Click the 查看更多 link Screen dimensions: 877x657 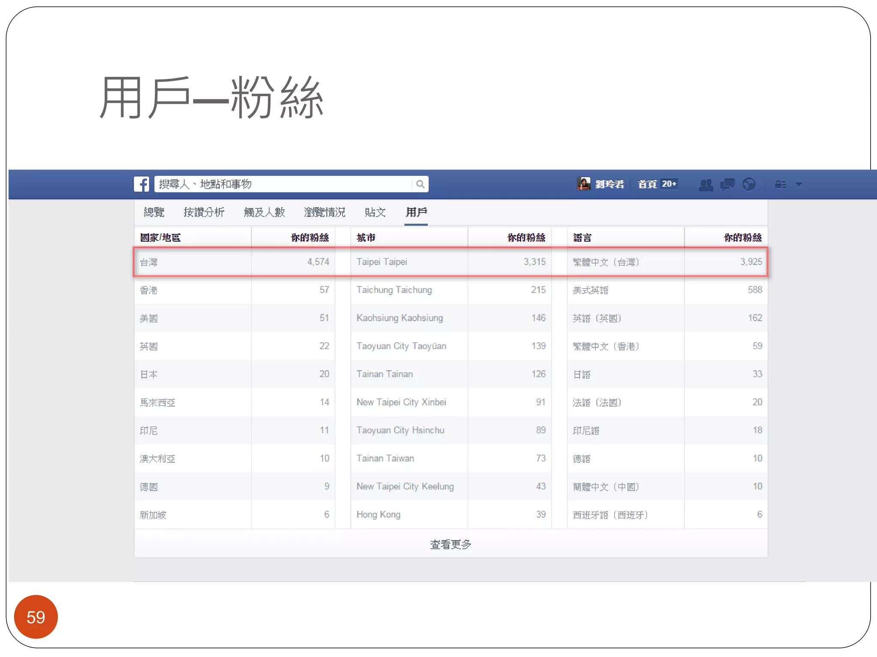point(450,544)
